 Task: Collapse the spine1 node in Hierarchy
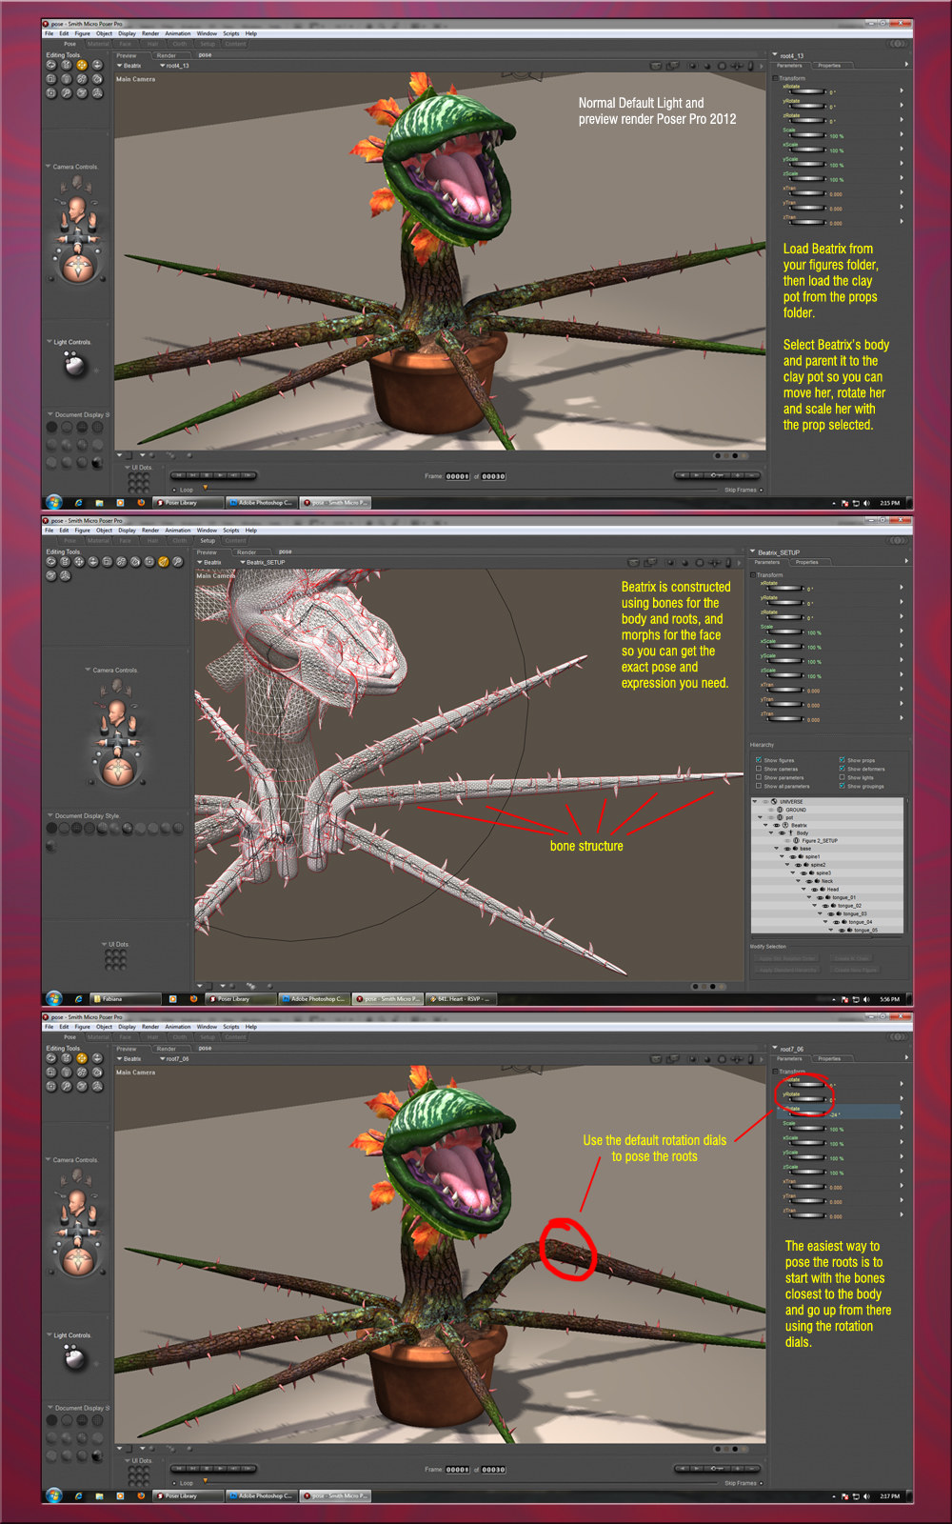tap(782, 856)
